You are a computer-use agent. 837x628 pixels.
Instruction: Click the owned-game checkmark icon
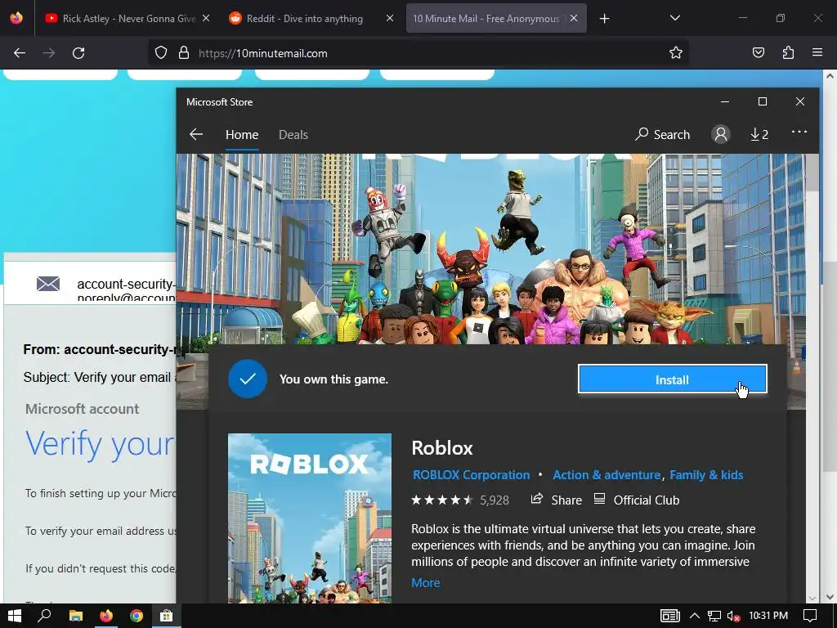248,379
